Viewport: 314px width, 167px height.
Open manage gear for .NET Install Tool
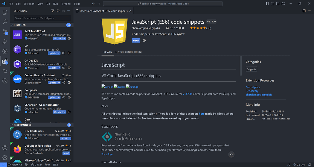tap(69, 38)
